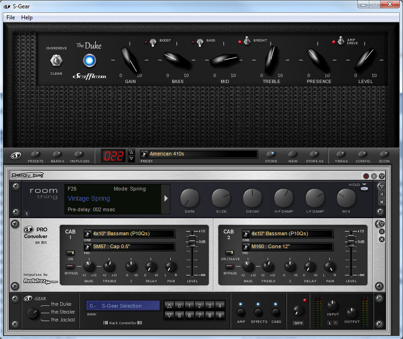Click the amp Level knob
403x339 pixels.
365,59
